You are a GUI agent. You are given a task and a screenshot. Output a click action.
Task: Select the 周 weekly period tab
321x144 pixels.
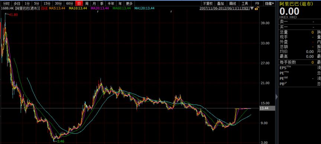pos(87,3)
